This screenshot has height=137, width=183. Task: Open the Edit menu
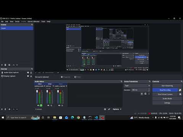[6, 21]
